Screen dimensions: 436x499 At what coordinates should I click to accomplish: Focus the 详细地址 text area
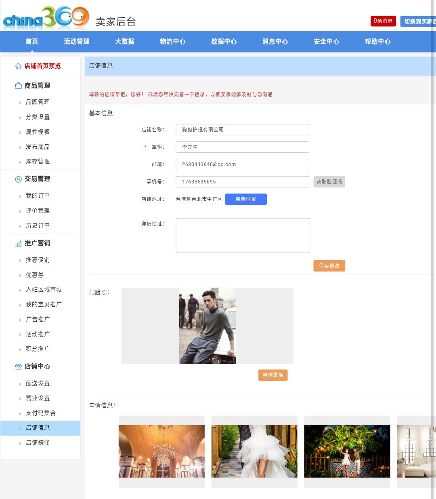coord(243,236)
